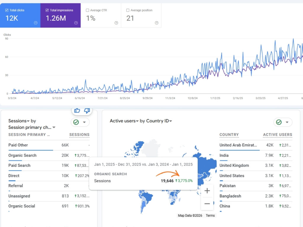Click help icon on Average position card
Viewport: 303px width, 227px height.
click(157, 23)
